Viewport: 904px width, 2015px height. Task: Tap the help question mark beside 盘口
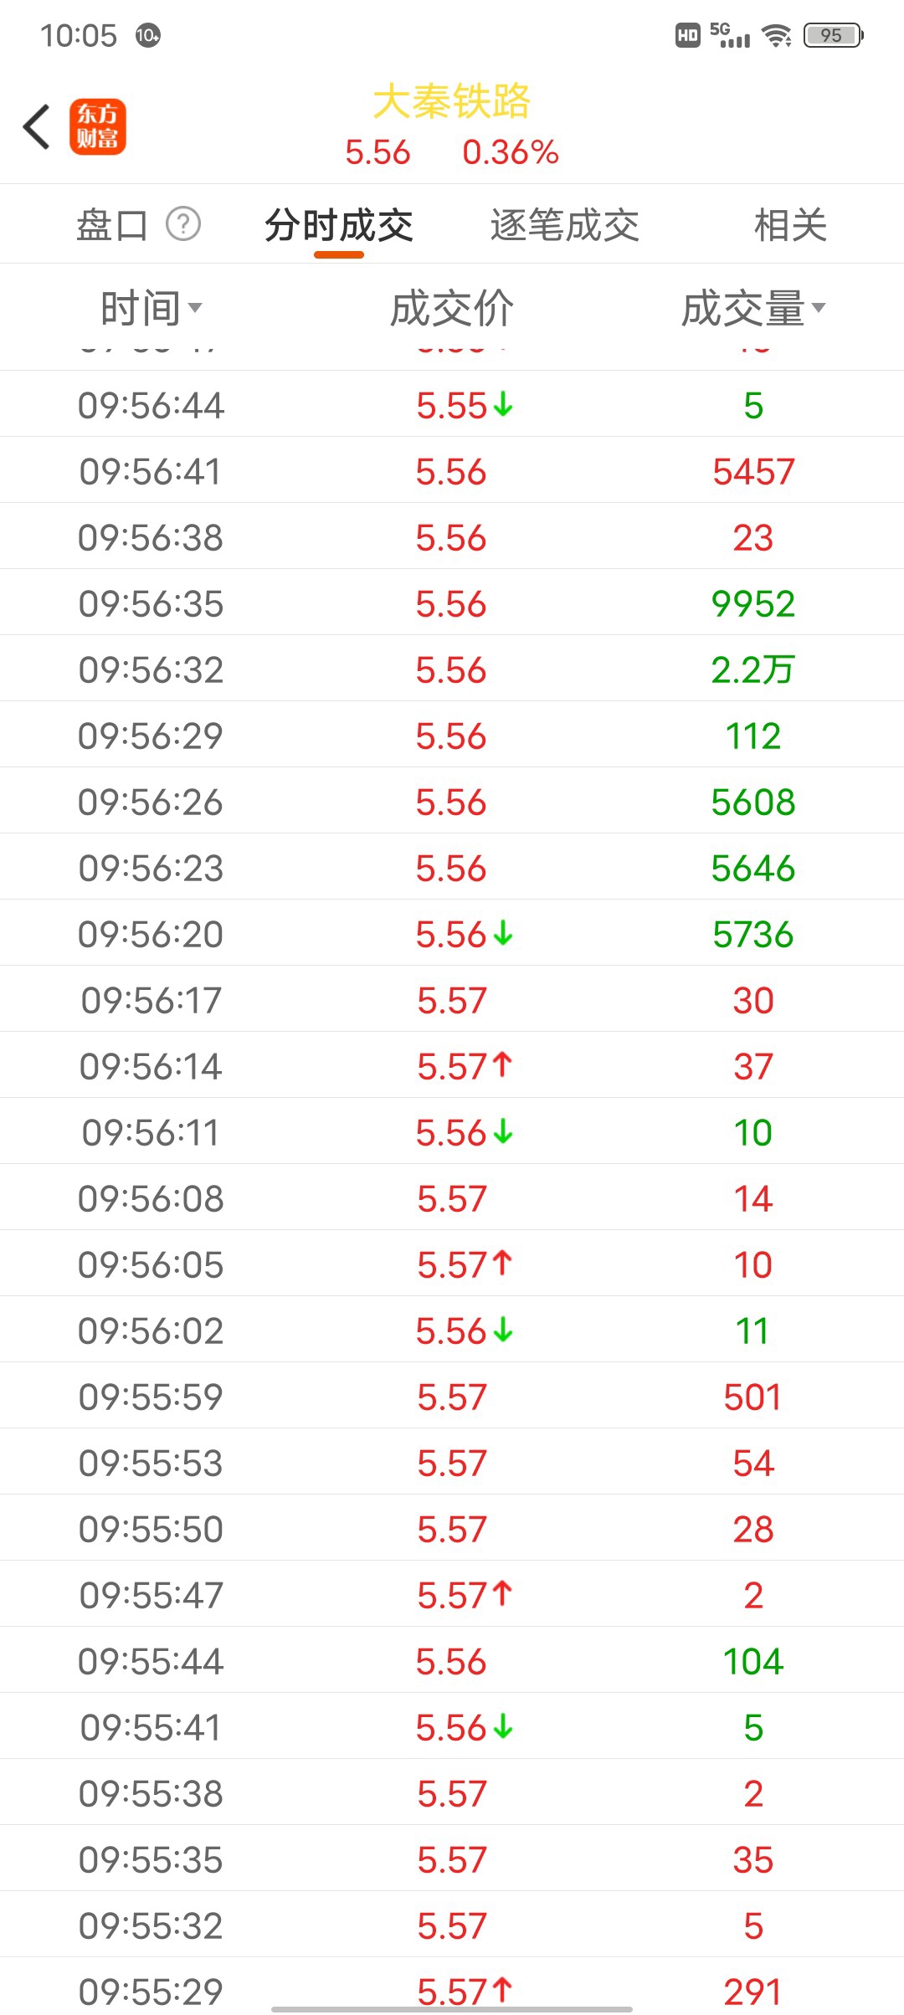click(x=183, y=224)
